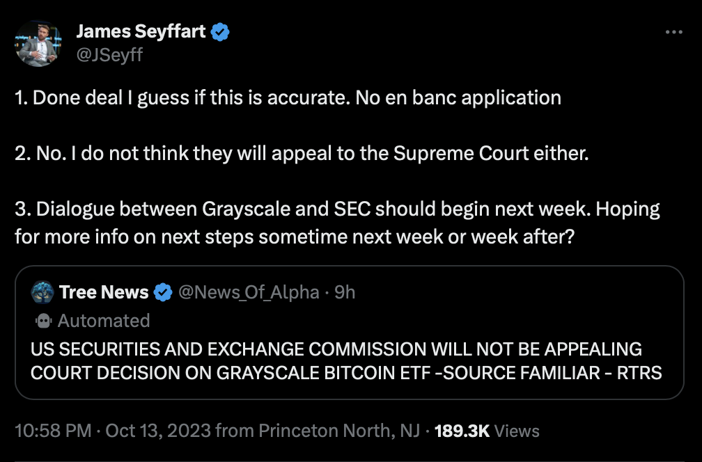Open the James Seyffart display name link
702x462 pixels.
(142, 31)
